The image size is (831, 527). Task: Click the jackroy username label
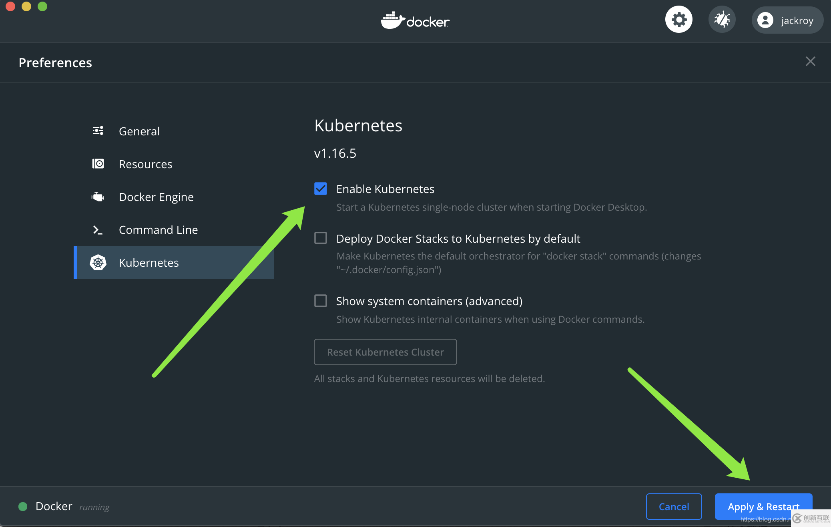click(797, 20)
